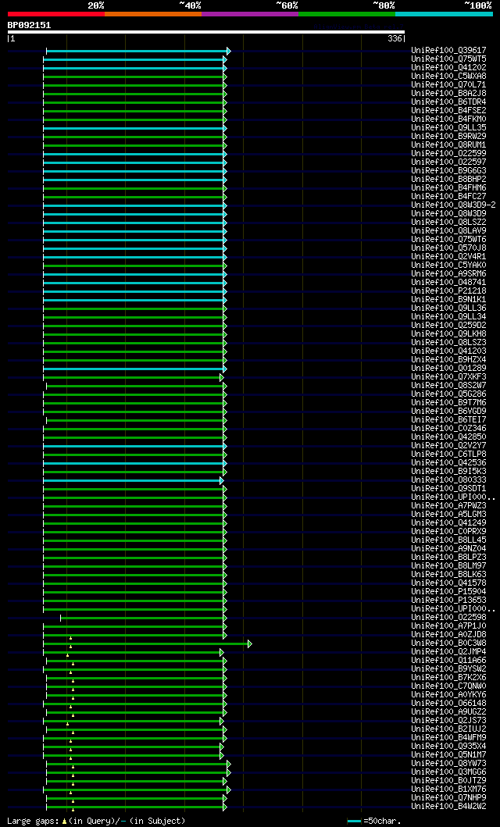Click the arrowhead ending the UniRef100_B0C3W8 bar
Image resolution: width=500 pixels, height=827 pixels.
tap(250, 643)
